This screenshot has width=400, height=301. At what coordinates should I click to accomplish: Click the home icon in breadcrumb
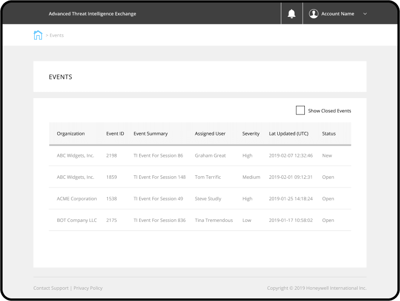[x=38, y=35]
